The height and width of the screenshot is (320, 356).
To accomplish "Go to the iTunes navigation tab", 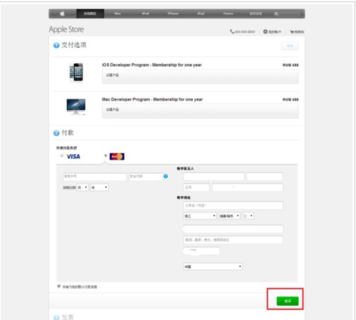I will tap(228, 13).
